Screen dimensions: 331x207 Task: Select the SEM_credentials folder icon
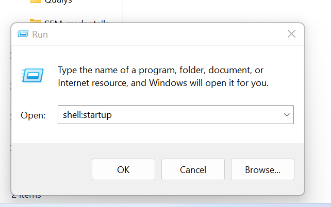[x=35, y=21]
